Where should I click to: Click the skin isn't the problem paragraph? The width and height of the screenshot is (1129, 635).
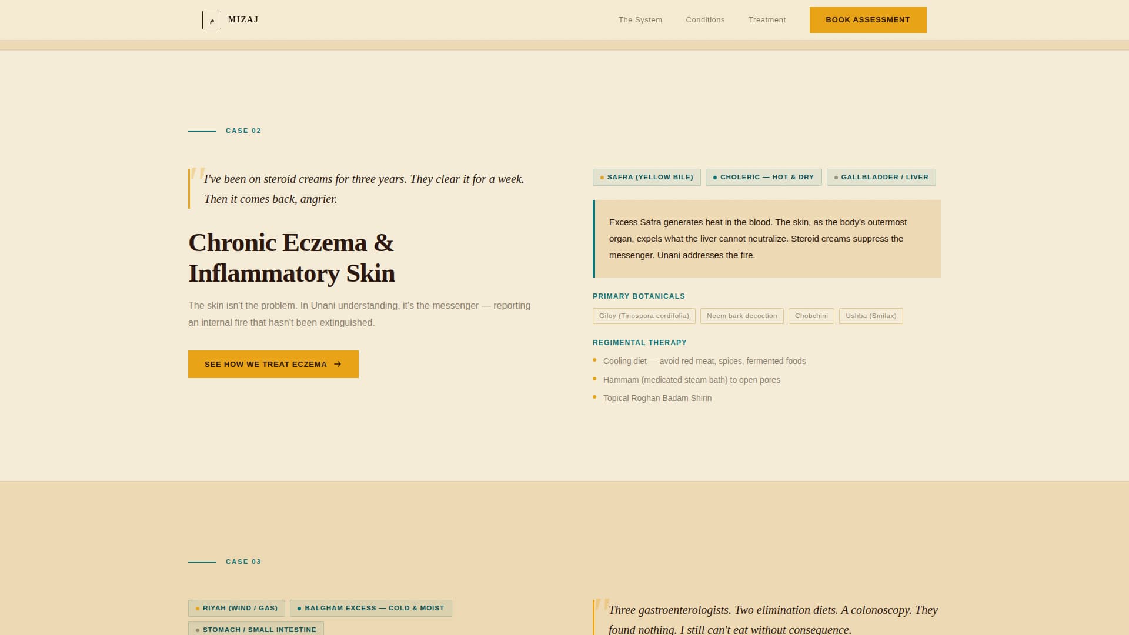360,314
